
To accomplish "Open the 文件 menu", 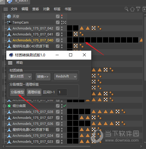I will coord(14,9).
